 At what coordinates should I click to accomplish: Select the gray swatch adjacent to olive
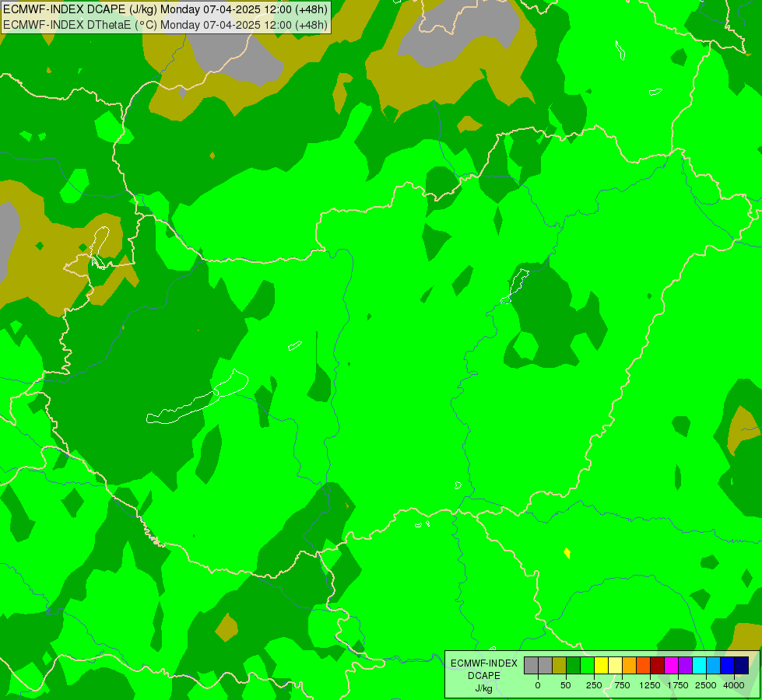(x=546, y=666)
